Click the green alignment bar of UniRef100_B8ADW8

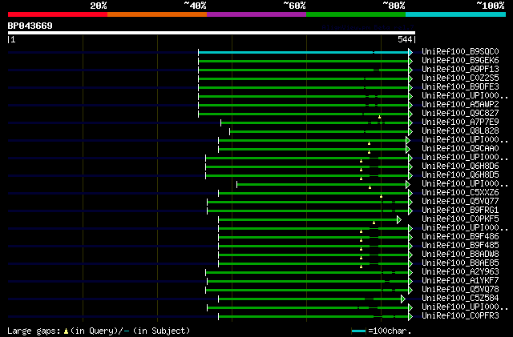coord(313,255)
